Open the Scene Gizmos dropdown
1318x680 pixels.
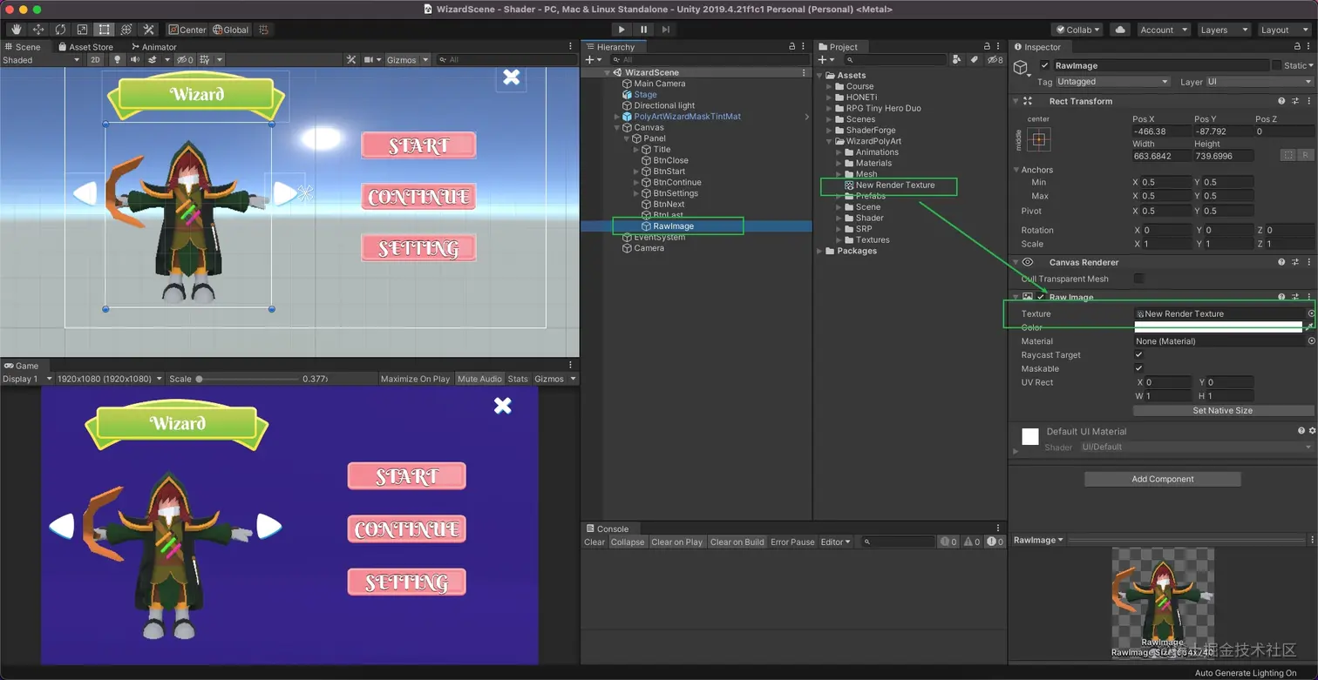(408, 60)
